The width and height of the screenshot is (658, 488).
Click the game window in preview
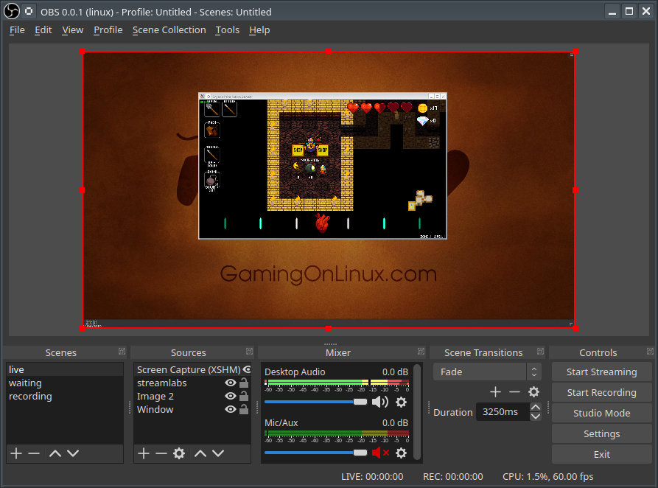click(322, 166)
